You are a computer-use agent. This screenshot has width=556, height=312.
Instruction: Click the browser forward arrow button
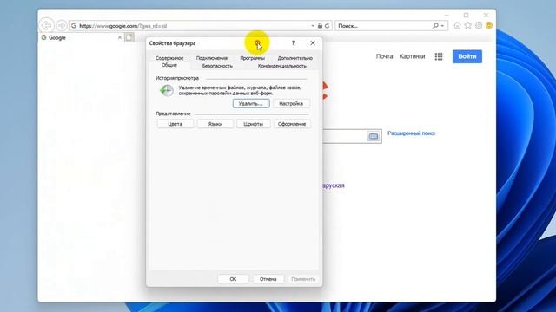(62, 25)
